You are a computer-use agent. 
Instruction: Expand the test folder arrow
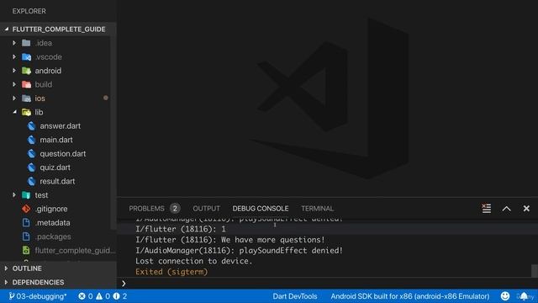click(14, 194)
